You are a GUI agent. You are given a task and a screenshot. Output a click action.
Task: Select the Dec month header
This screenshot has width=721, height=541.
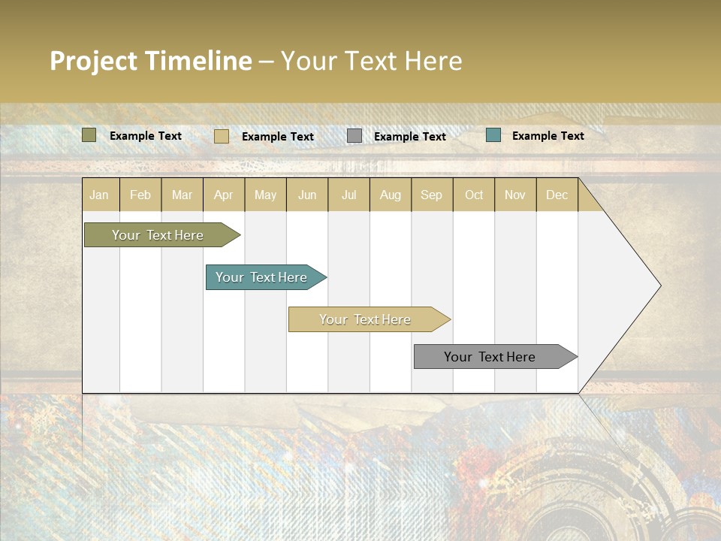click(557, 195)
